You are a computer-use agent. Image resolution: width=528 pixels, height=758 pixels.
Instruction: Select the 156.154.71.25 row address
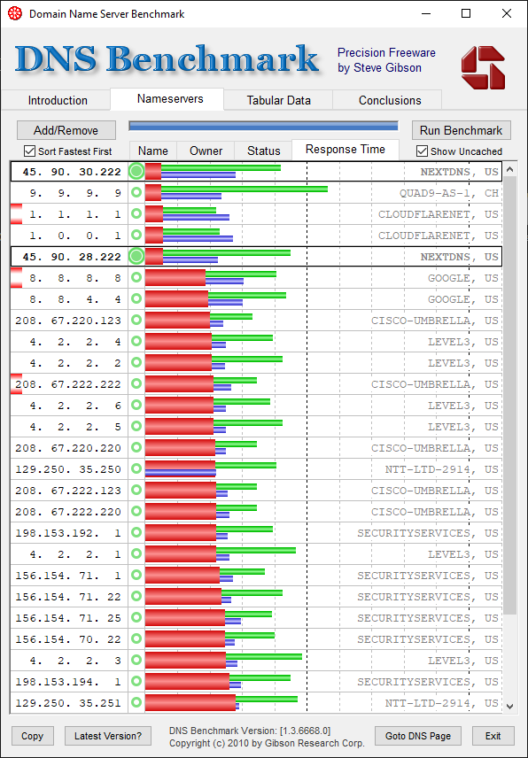pyautogui.click(x=68, y=618)
